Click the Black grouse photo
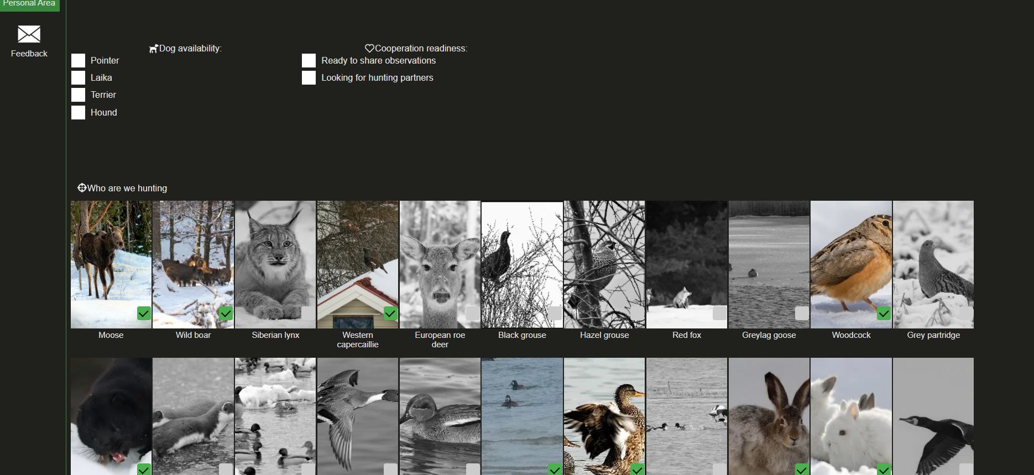This screenshot has width=1034, height=475. tap(522, 264)
